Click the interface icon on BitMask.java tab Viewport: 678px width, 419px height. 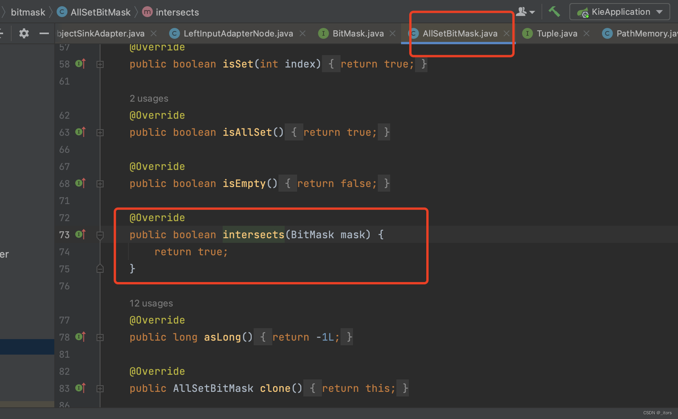point(323,33)
